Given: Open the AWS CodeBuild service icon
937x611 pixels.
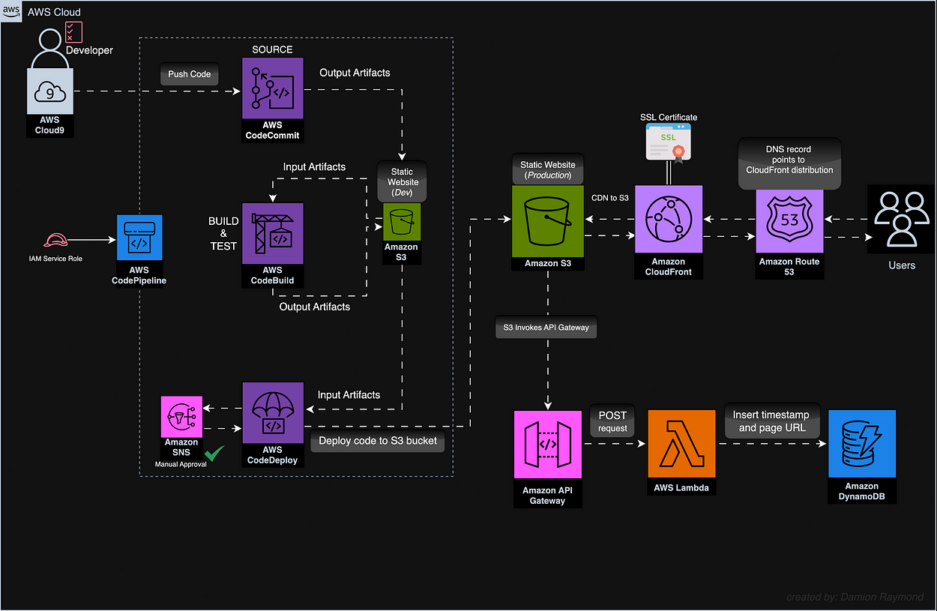Looking at the screenshot, I should click(x=272, y=233).
